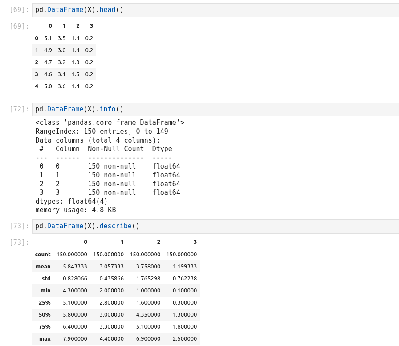Viewport: 399px width, 346px height.
Task: Click the output prompt [73] beside describe table
Action: (x=19, y=243)
